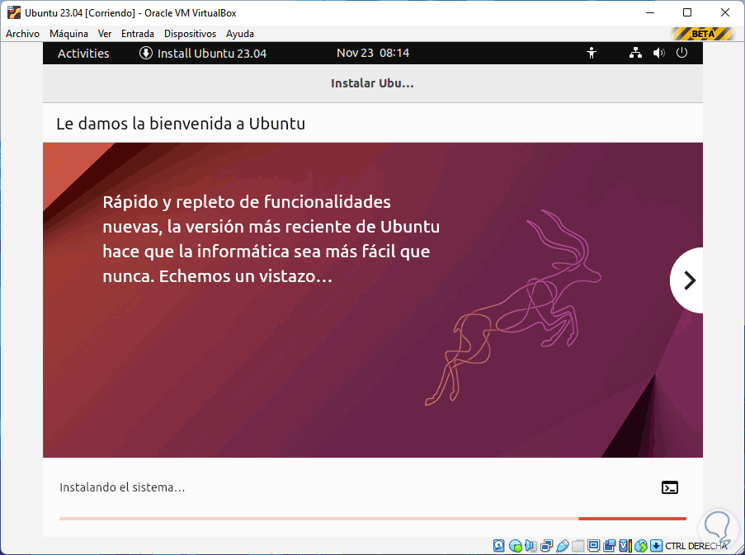Screen dimensions: 745x555
Task: Open the power menu icon
Action: [681, 53]
